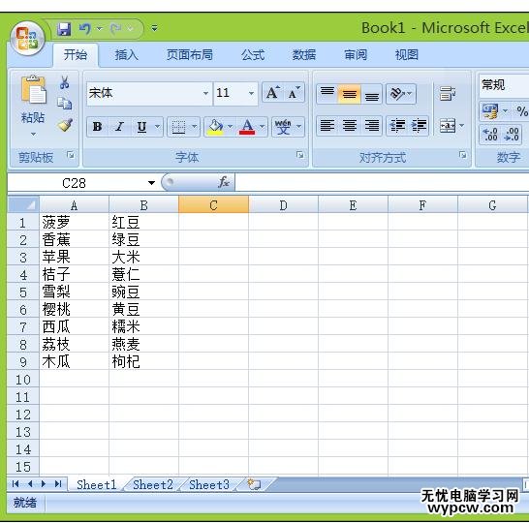This screenshot has width=529, height=523.
Task: Decrease font size with small A
Action: [294, 93]
